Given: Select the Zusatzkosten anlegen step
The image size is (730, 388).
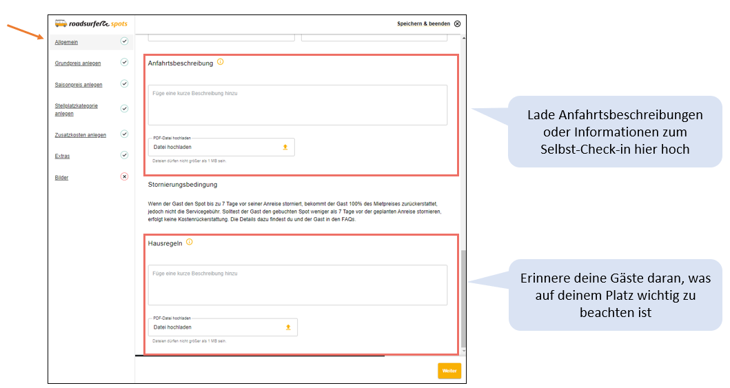Looking at the screenshot, I should click(x=81, y=135).
